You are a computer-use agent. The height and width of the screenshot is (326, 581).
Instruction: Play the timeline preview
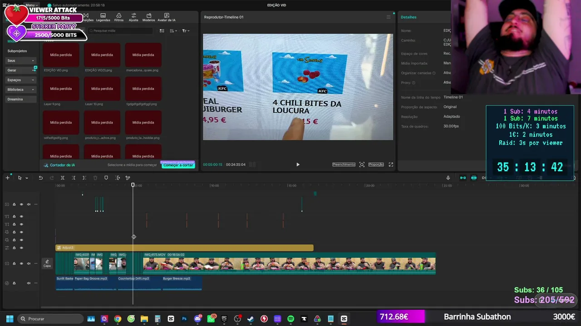(298, 165)
